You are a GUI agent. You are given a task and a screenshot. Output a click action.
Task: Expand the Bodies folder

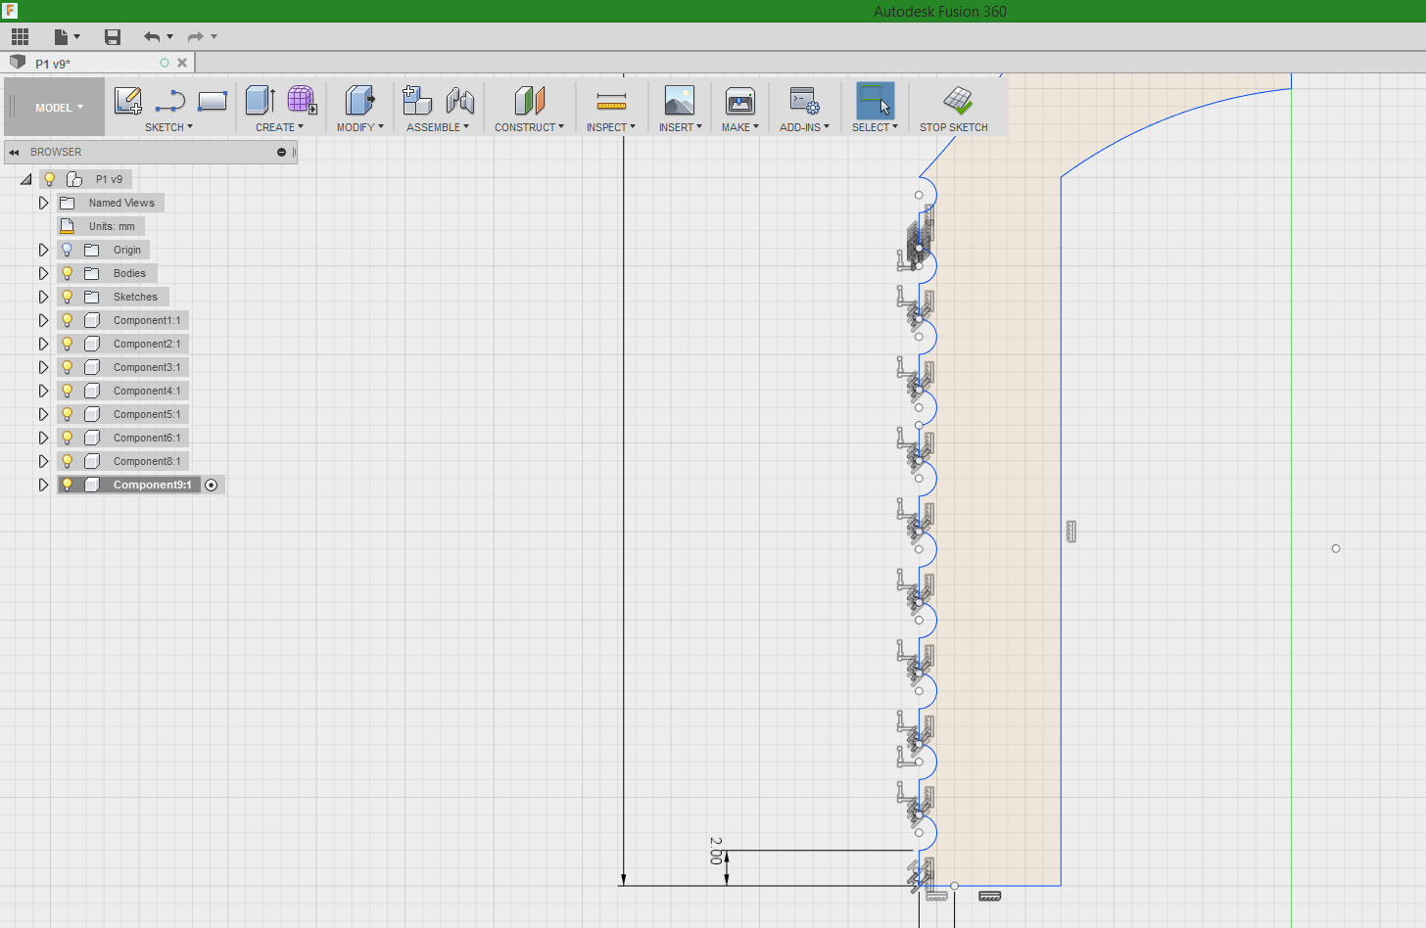click(43, 273)
